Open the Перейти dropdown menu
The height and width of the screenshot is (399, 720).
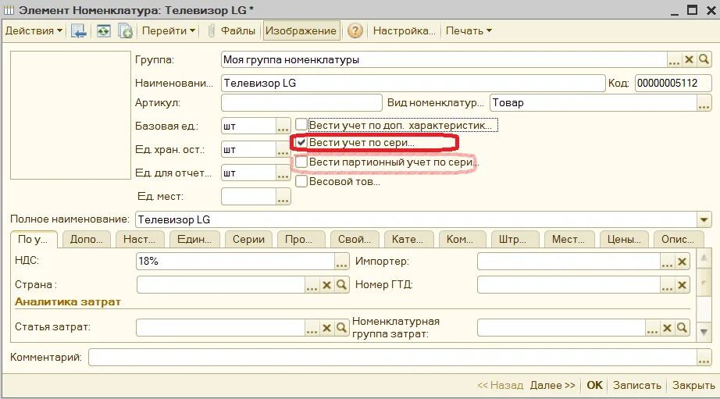click(169, 31)
